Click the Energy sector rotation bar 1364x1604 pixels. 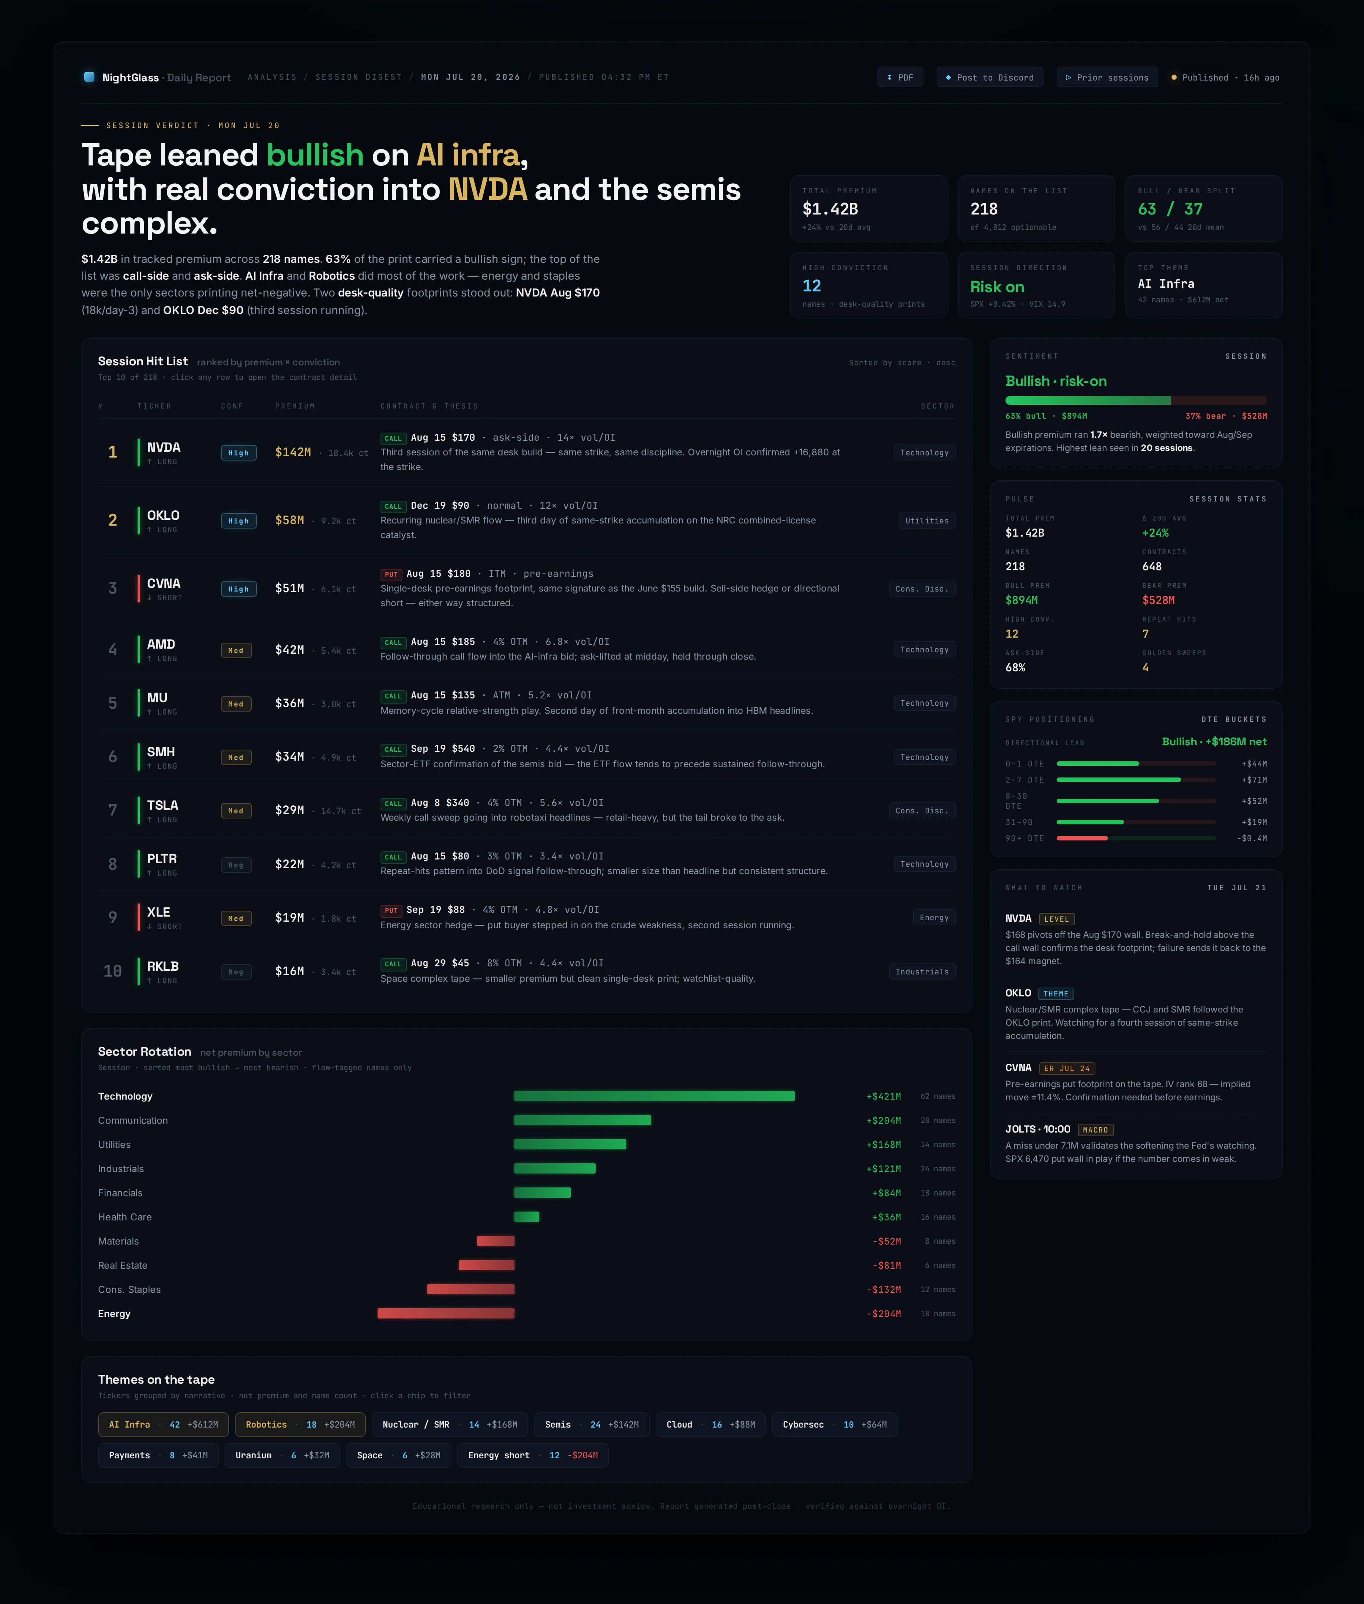tap(446, 1313)
